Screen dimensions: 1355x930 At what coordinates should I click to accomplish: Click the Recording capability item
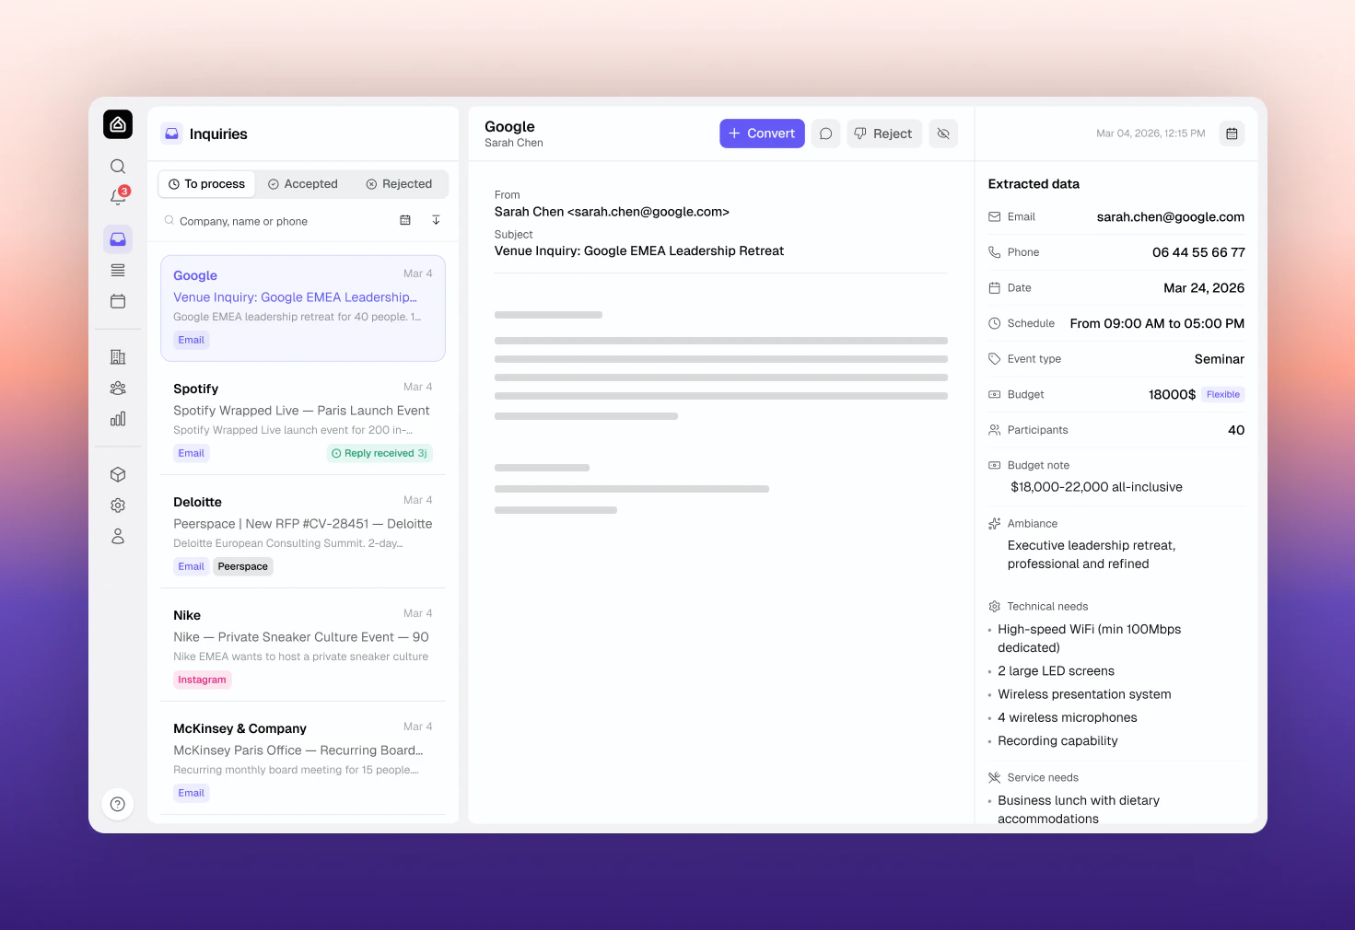(x=1057, y=741)
